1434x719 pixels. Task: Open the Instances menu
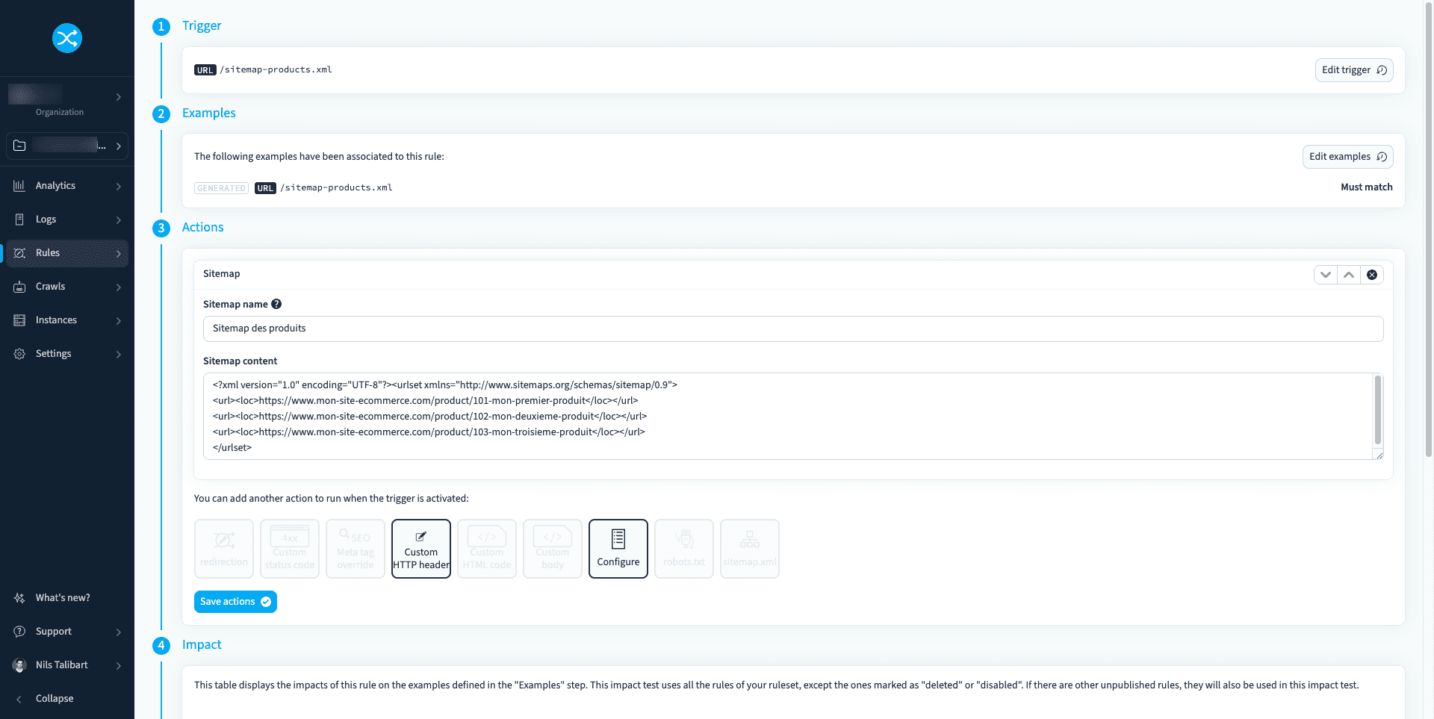click(x=67, y=320)
